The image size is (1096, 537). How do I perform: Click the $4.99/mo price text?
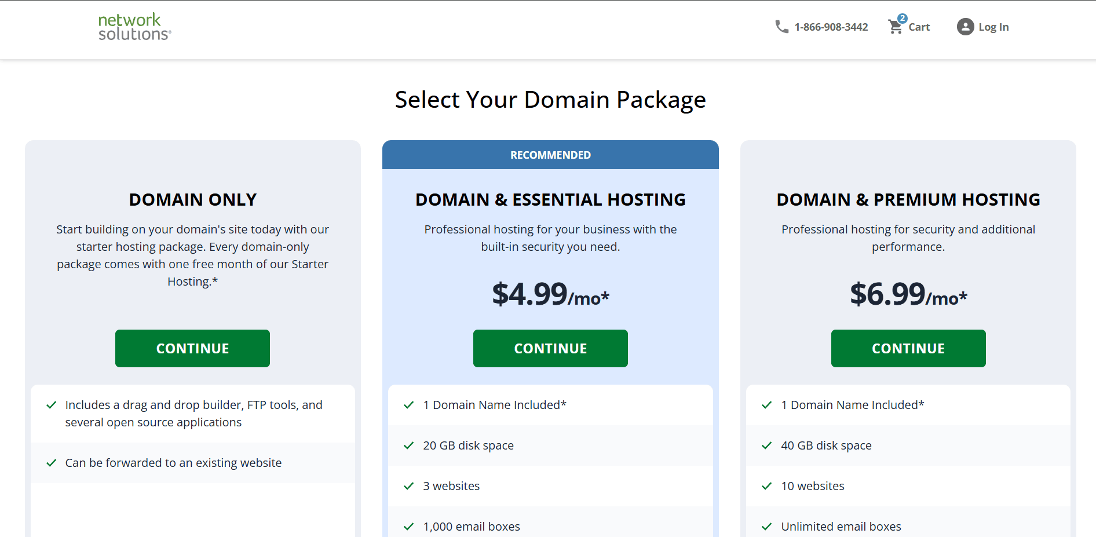tap(550, 295)
